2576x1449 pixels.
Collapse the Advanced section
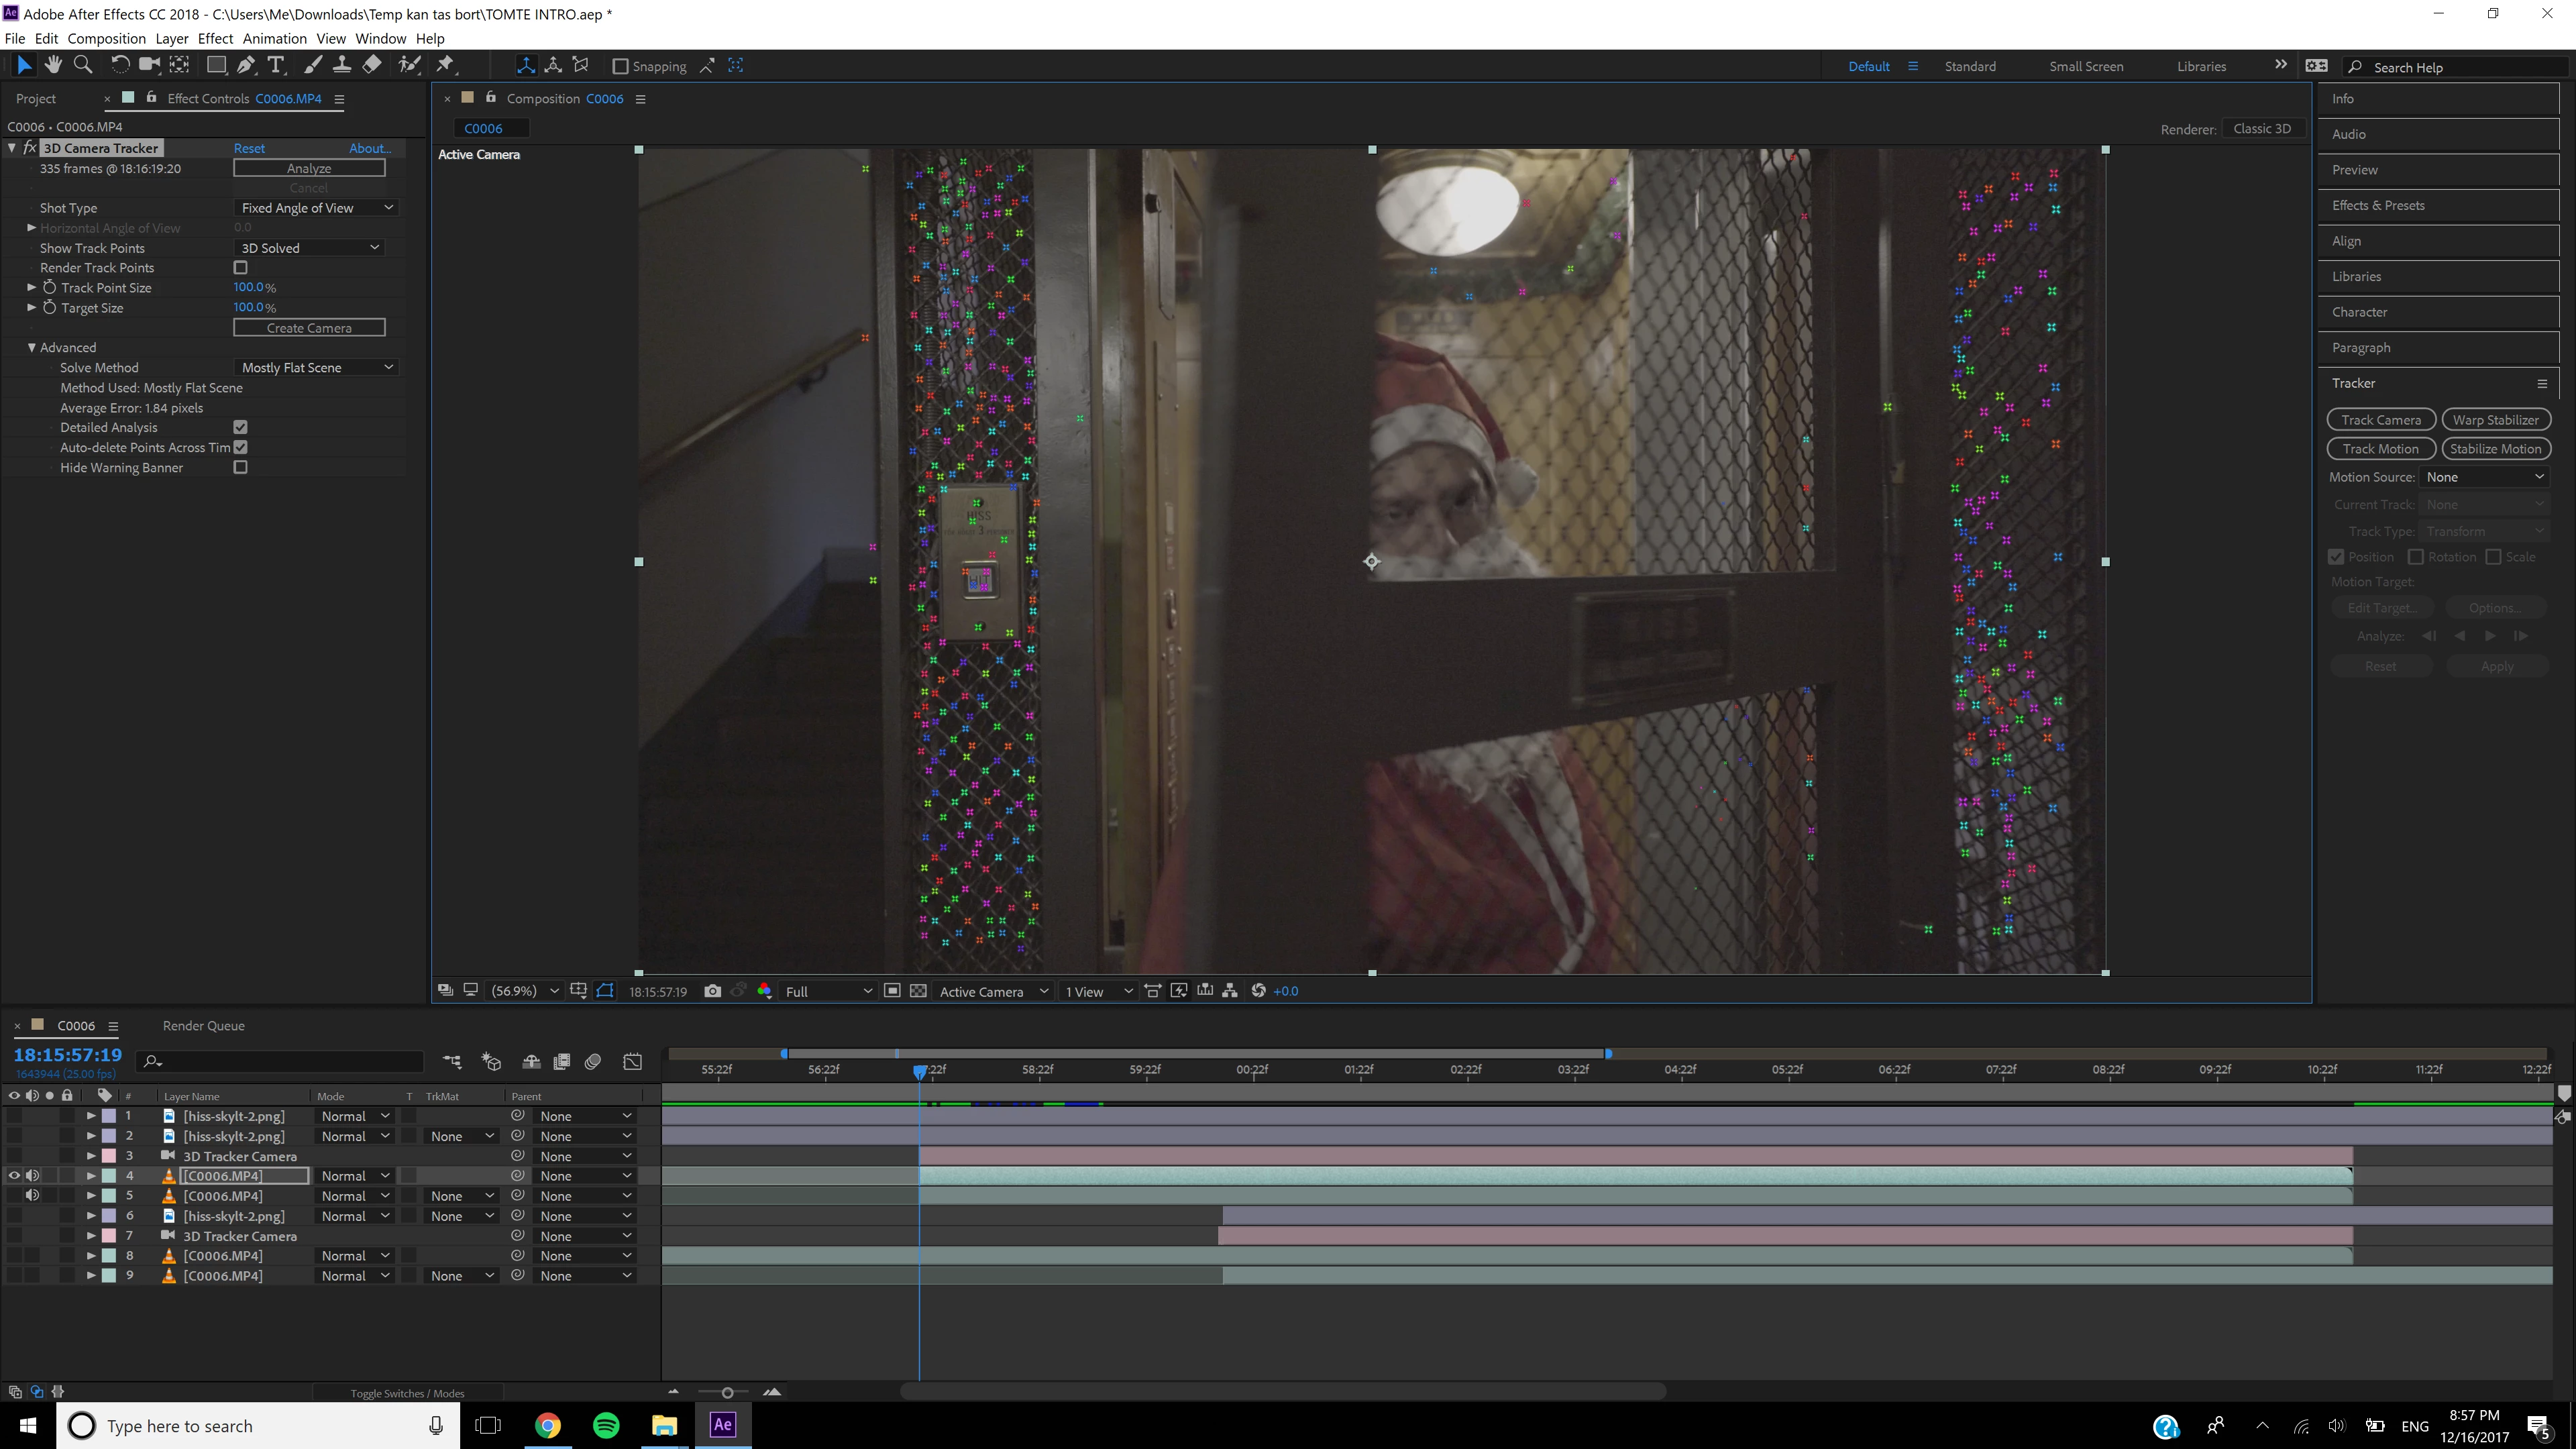click(32, 348)
